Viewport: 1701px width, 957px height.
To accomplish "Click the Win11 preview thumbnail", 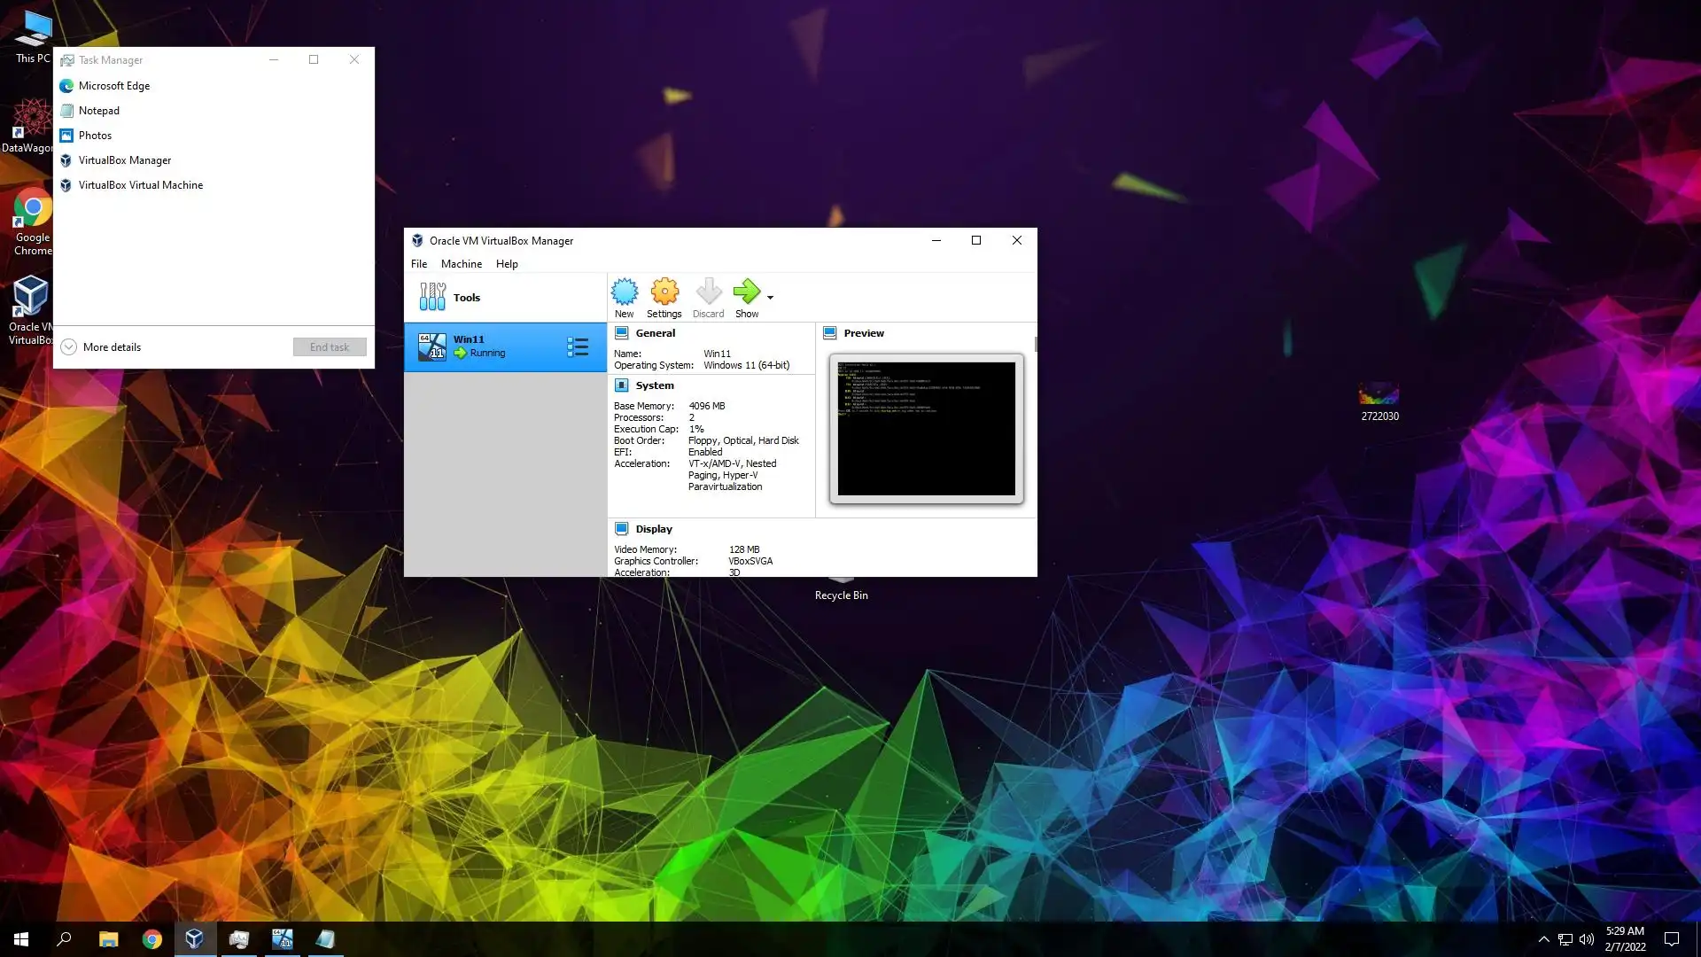I will (x=926, y=429).
